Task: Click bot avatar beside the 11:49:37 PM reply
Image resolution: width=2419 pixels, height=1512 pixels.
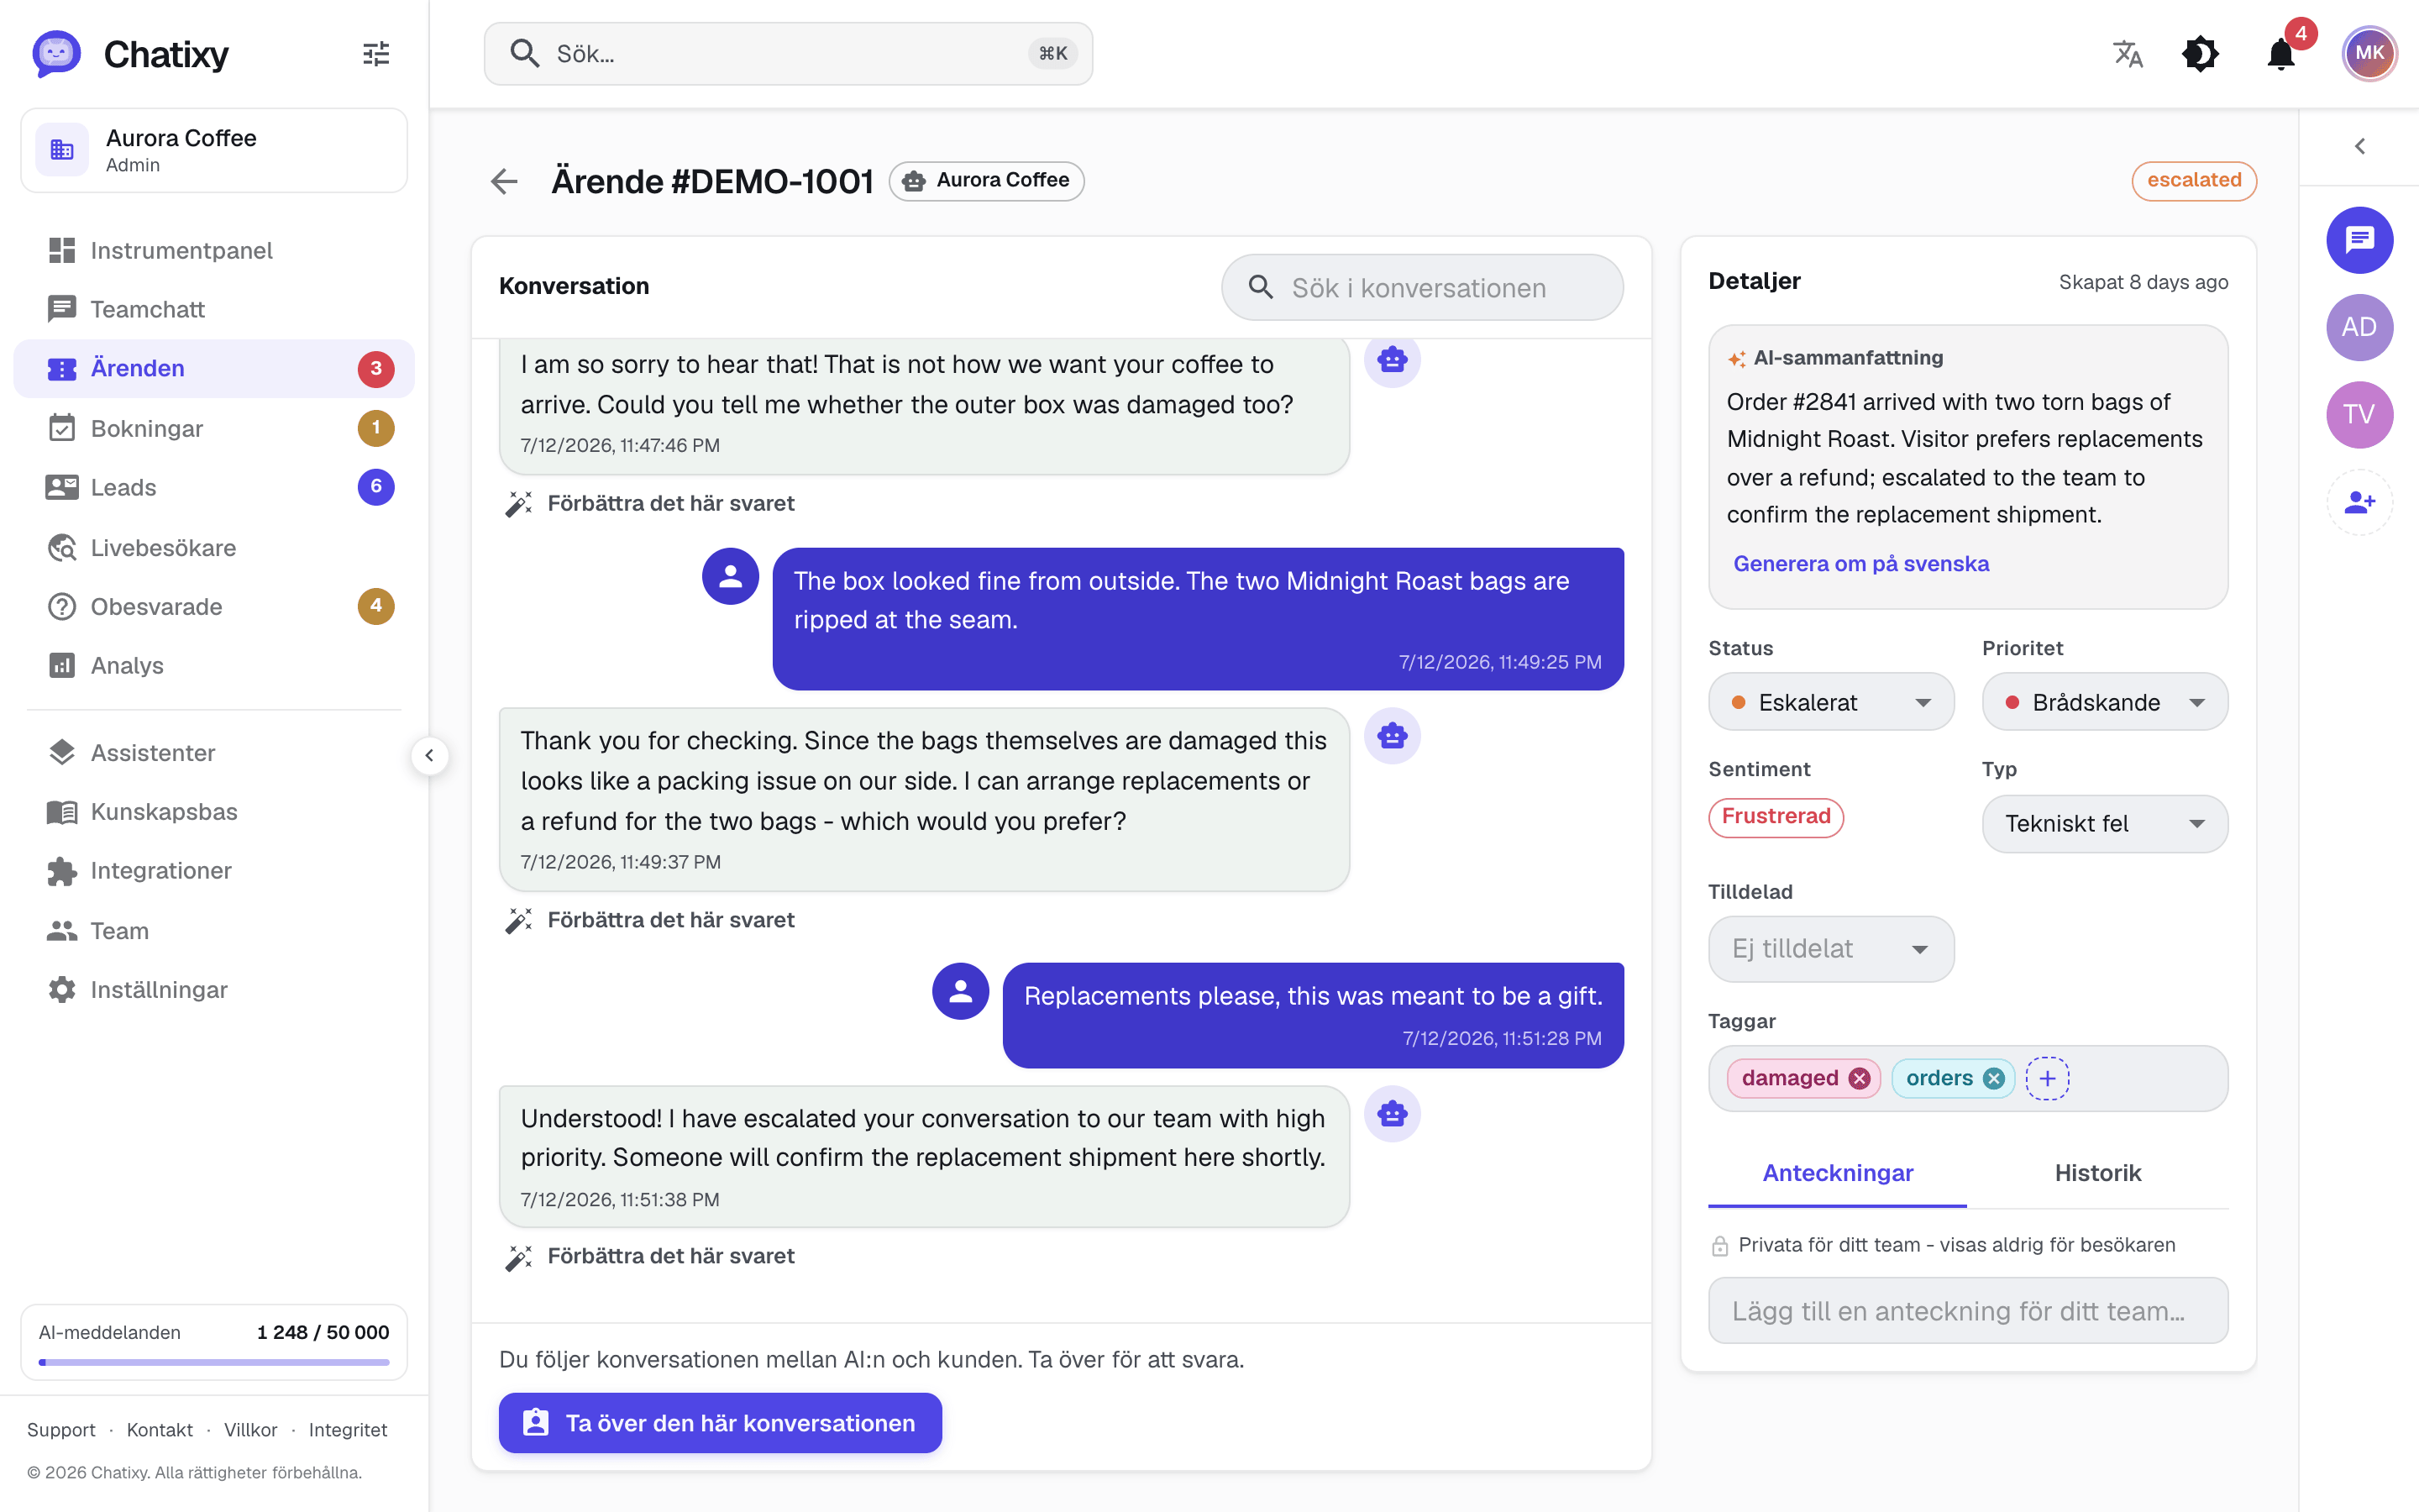Action: click(1392, 736)
